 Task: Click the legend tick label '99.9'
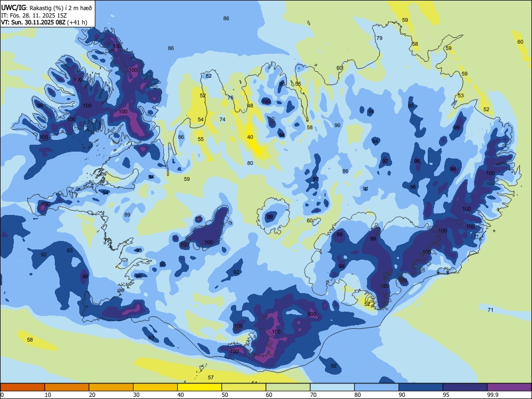coord(493,395)
